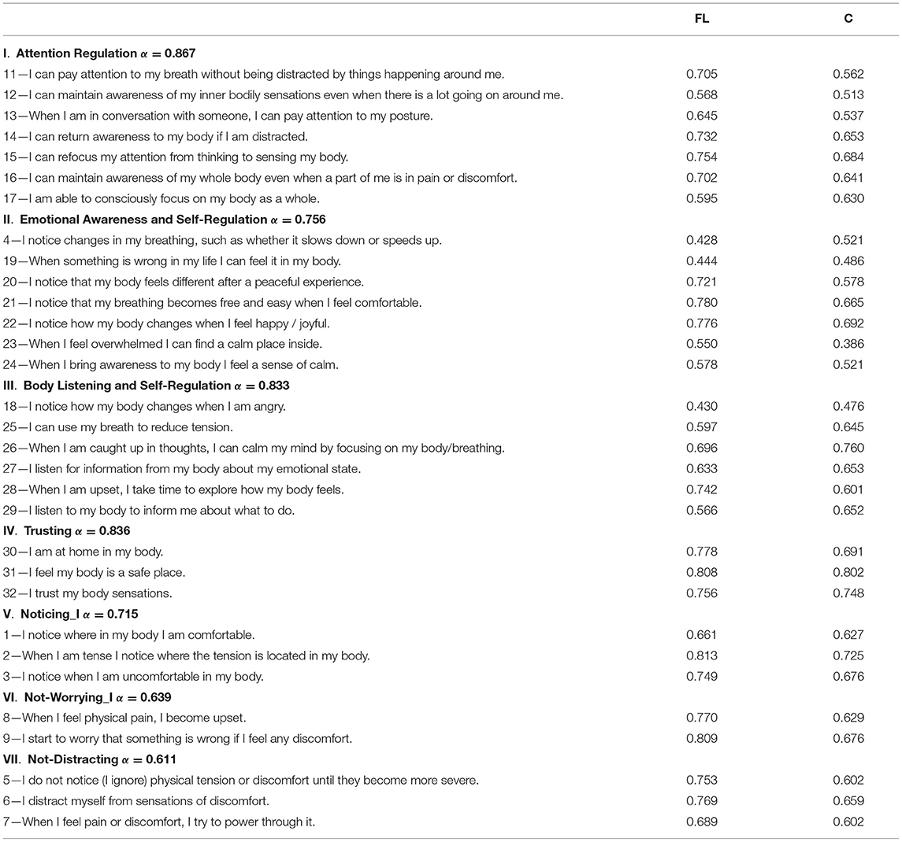Select Body Listening and Self-Regulation heading

click(146, 386)
